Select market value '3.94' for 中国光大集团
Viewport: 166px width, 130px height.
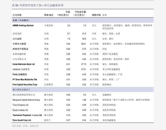point(68,44)
